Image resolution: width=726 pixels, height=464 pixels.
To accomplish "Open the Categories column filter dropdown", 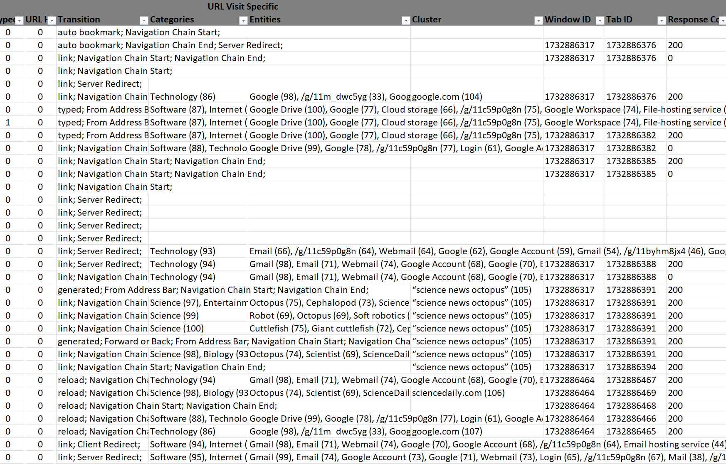I will click(243, 20).
